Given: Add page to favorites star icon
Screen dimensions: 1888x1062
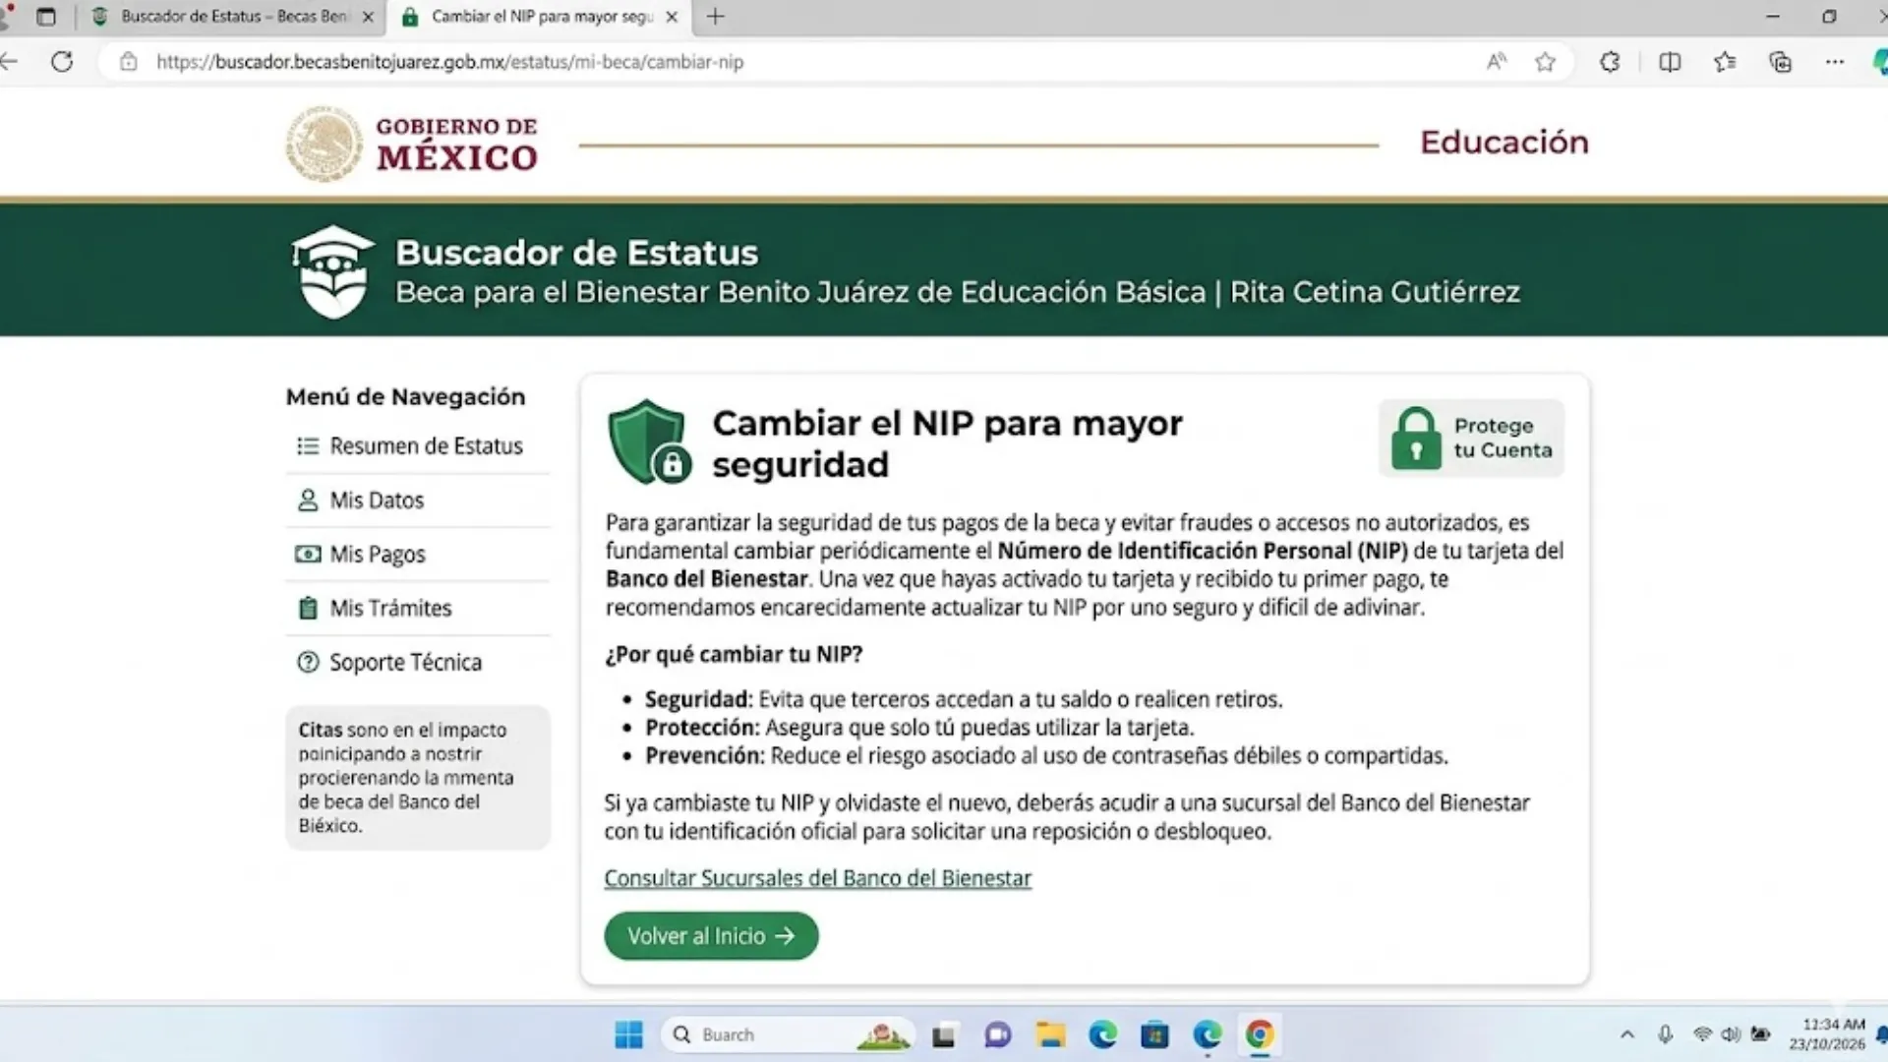Looking at the screenshot, I should [1546, 62].
